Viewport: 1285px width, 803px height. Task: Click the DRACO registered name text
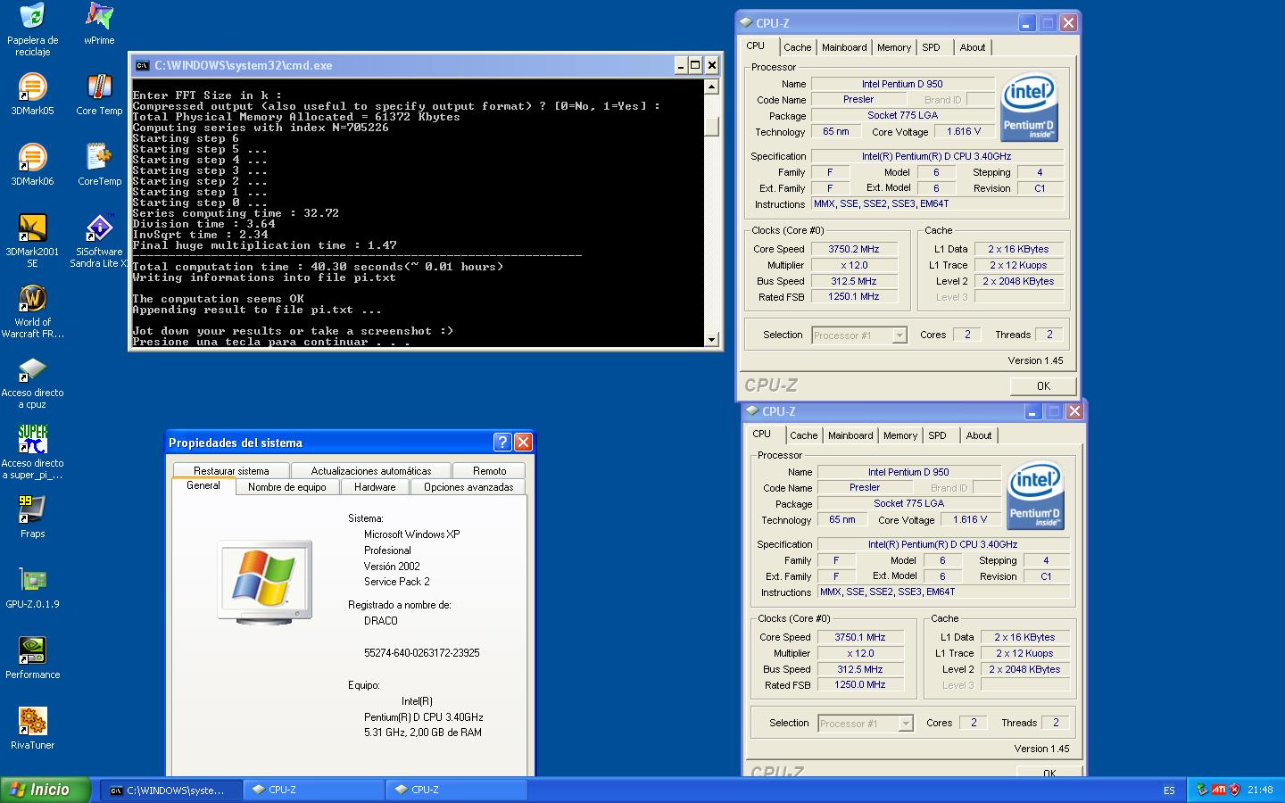tap(381, 621)
